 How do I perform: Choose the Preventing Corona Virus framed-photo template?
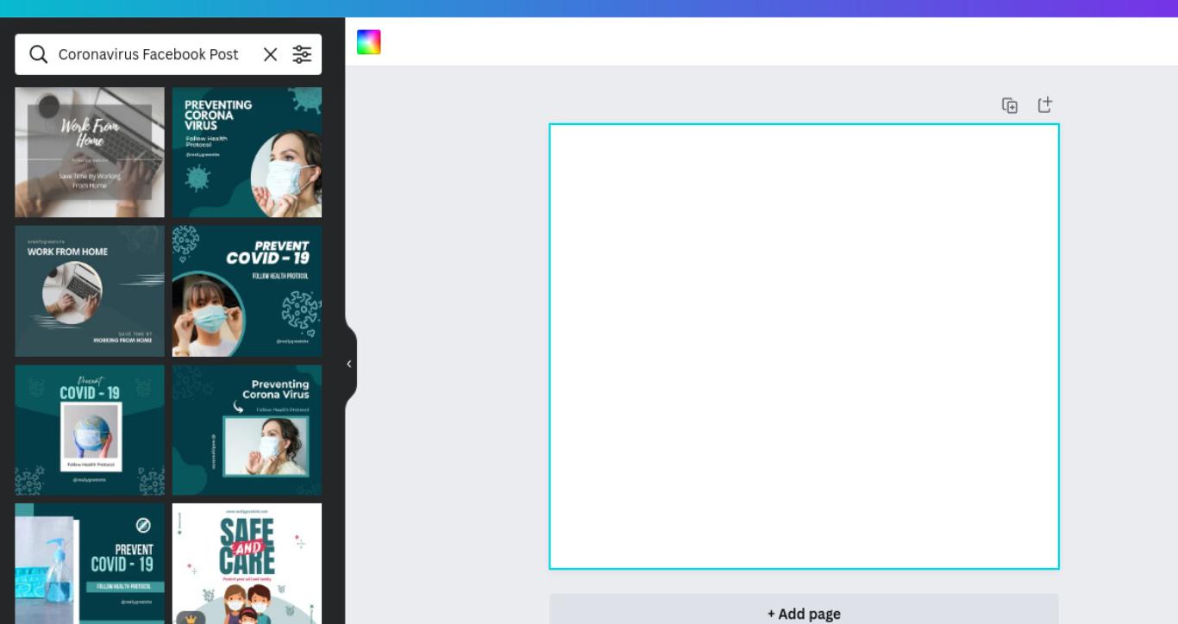(247, 430)
